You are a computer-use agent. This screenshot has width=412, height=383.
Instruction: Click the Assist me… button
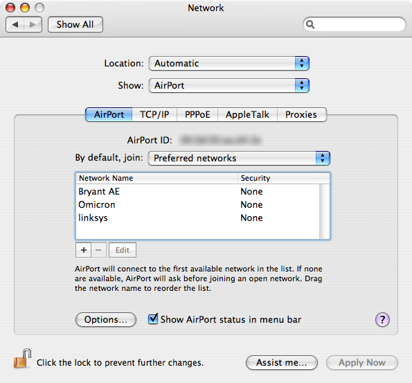[x=282, y=363]
